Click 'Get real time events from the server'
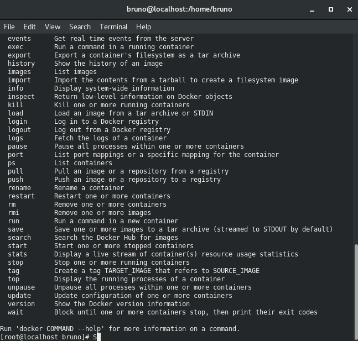The image size is (358, 341). coord(124,39)
